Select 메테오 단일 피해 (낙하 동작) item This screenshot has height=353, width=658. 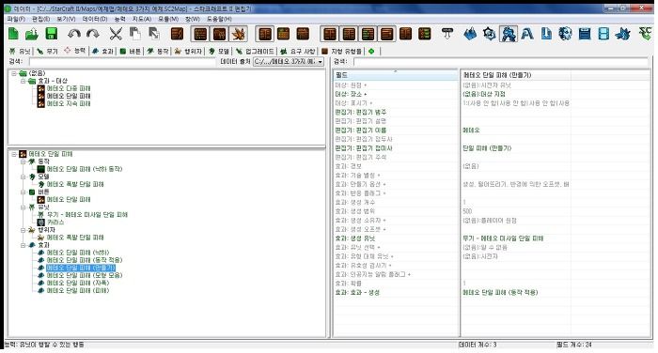pos(85,169)
